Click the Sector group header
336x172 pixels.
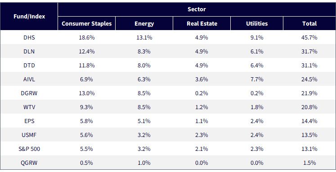(197, 9)
